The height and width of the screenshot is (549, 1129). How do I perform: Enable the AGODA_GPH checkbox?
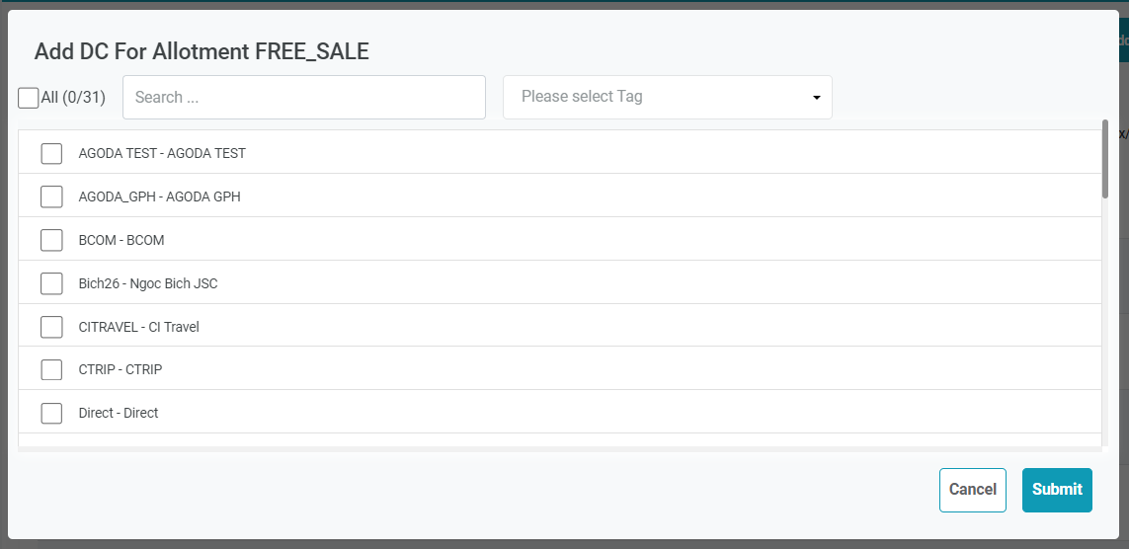click(x=51, y=196)
